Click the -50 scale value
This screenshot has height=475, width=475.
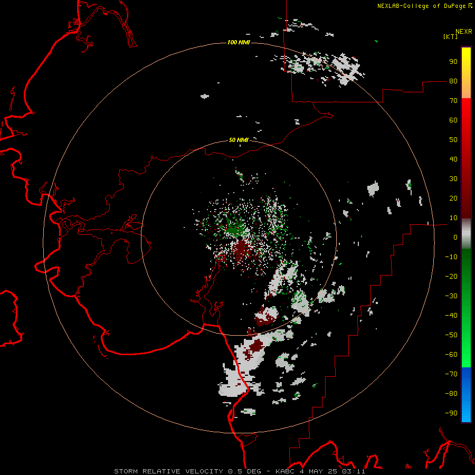(x=451, y=335)
